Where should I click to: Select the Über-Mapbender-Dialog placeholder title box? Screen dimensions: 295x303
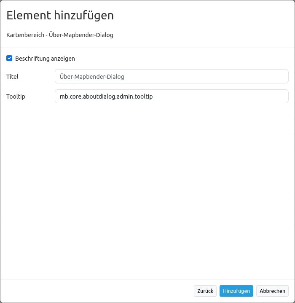click(172, 77)
